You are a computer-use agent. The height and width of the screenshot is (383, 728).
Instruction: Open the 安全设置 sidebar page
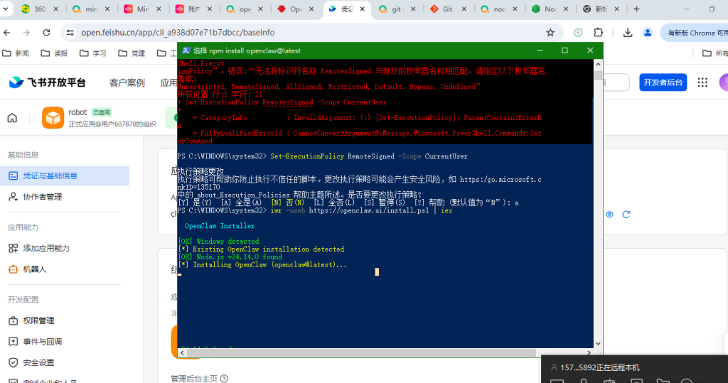click(38, 362)
